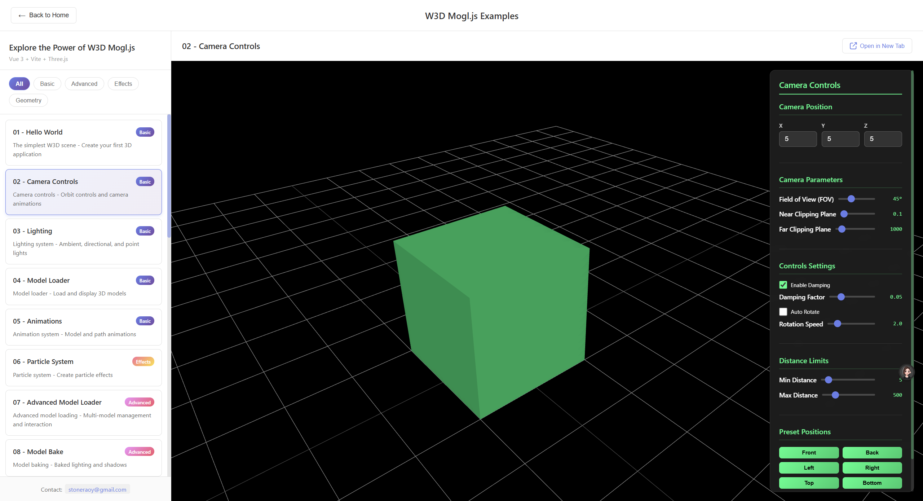923x501 pixels.
Task: Click the Near Clipping Plane value 0.1
Action: pos(897,214)
